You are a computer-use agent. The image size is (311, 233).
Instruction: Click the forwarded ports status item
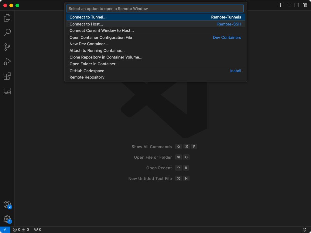pos(38,230)
